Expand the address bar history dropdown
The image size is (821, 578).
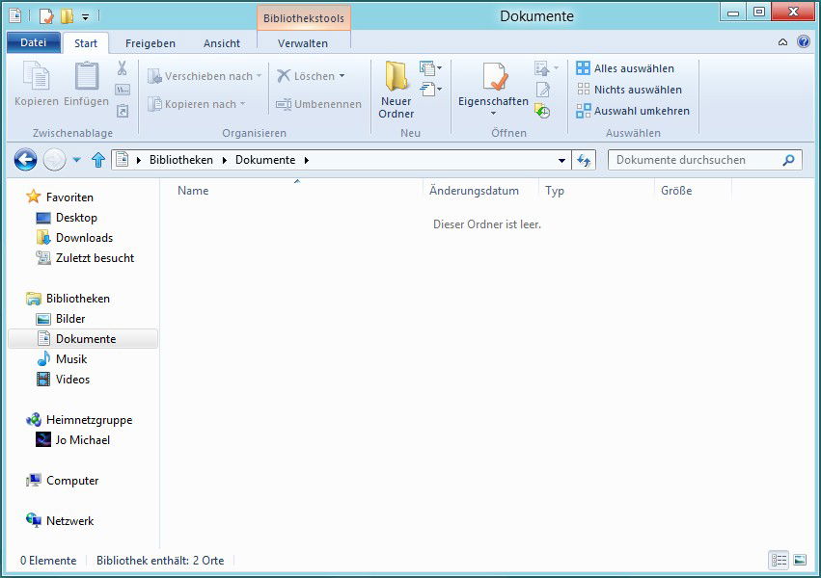point(561,160)
